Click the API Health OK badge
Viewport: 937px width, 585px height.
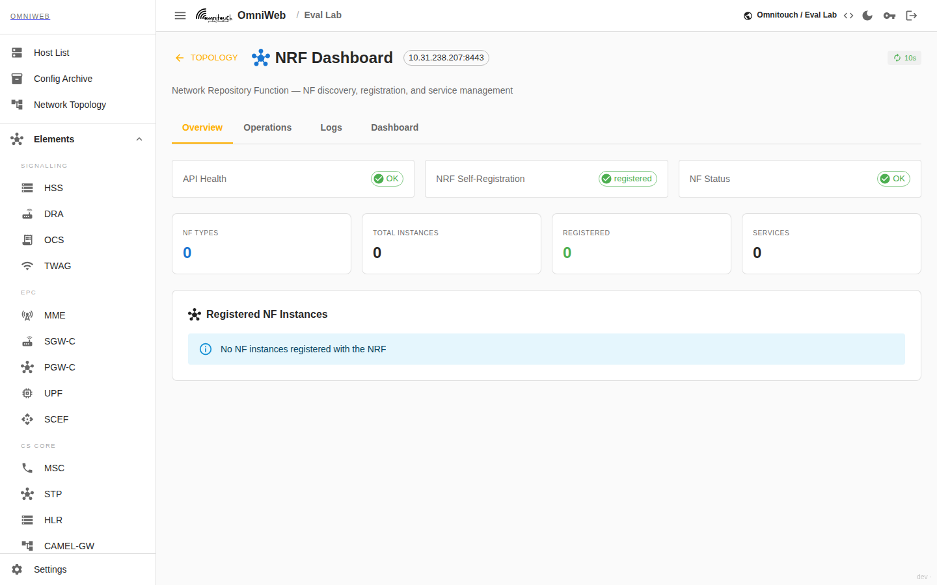pos(387,179)
